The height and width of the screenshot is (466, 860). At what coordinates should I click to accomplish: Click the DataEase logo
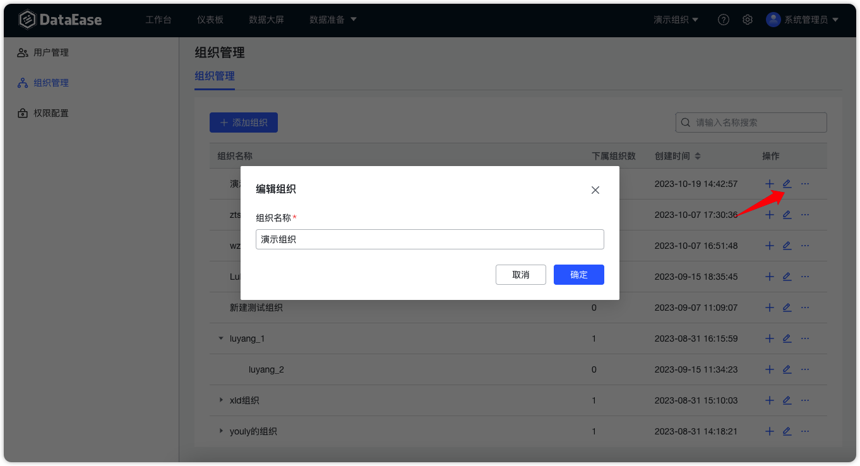[60, 20]
